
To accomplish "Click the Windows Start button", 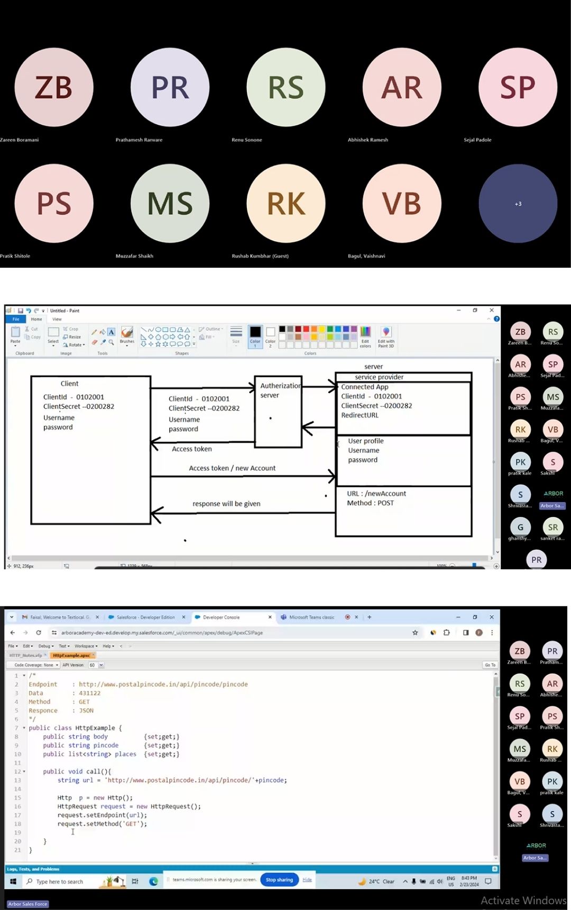I will 13,881.
